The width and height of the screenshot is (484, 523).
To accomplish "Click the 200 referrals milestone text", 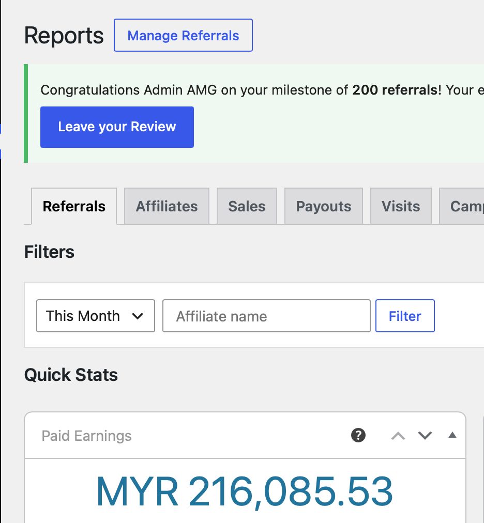I will pos(395,90).
